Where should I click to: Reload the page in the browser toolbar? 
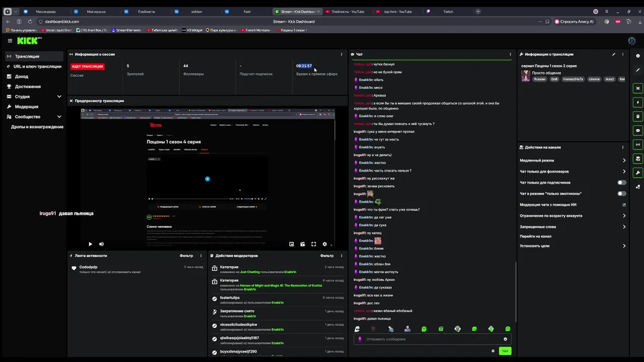(x=30, y=22)
